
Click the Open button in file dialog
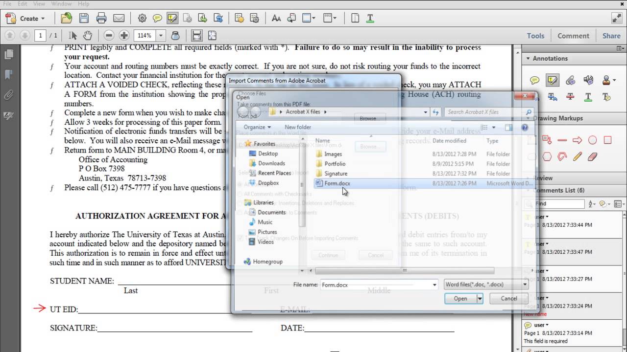point(460,298)
